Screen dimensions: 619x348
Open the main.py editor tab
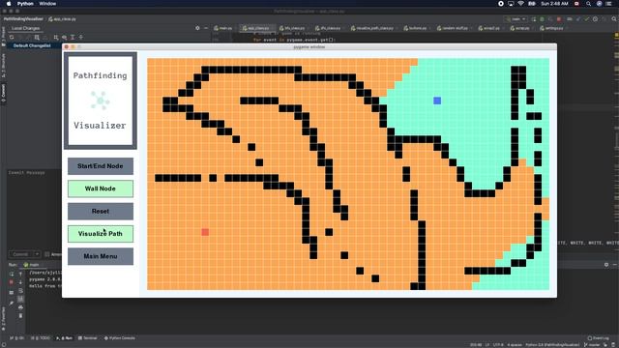point(223,28)
